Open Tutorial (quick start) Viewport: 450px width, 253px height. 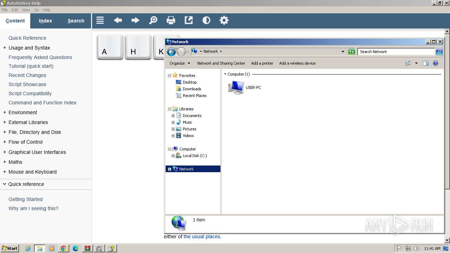coord(31,66)
